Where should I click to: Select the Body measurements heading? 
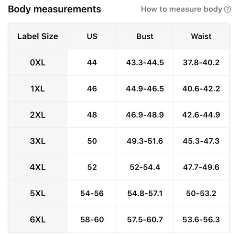click(x=54, y=9)
